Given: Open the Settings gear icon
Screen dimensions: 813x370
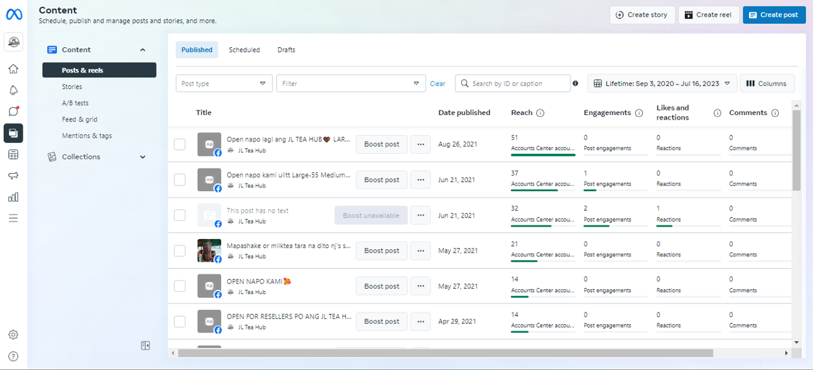Looking at the screenshot, I should 14,334.
